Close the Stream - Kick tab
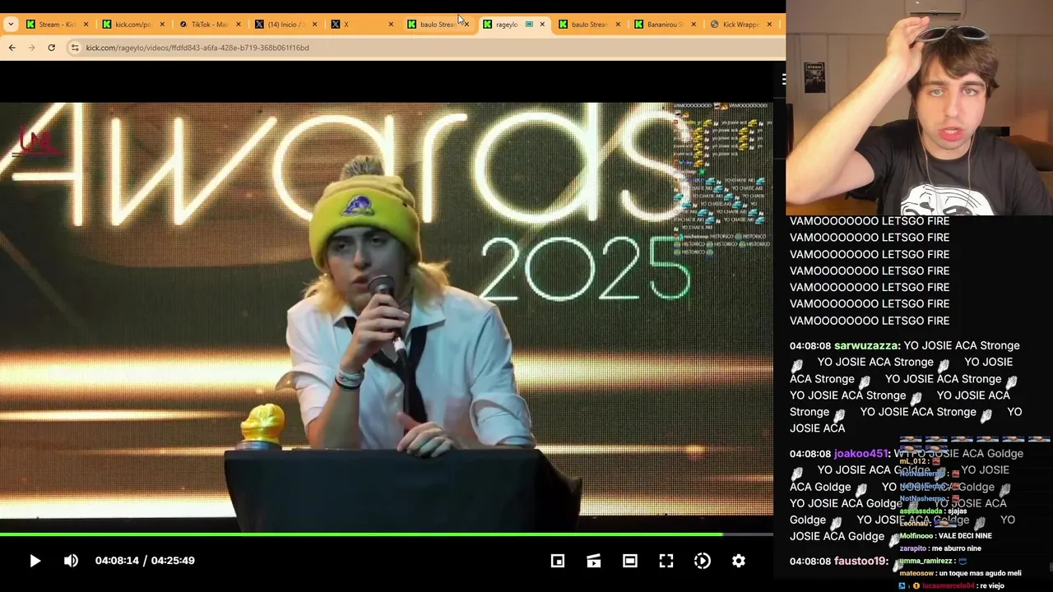This screenshot has width=1053, height=592. (86, 24)
